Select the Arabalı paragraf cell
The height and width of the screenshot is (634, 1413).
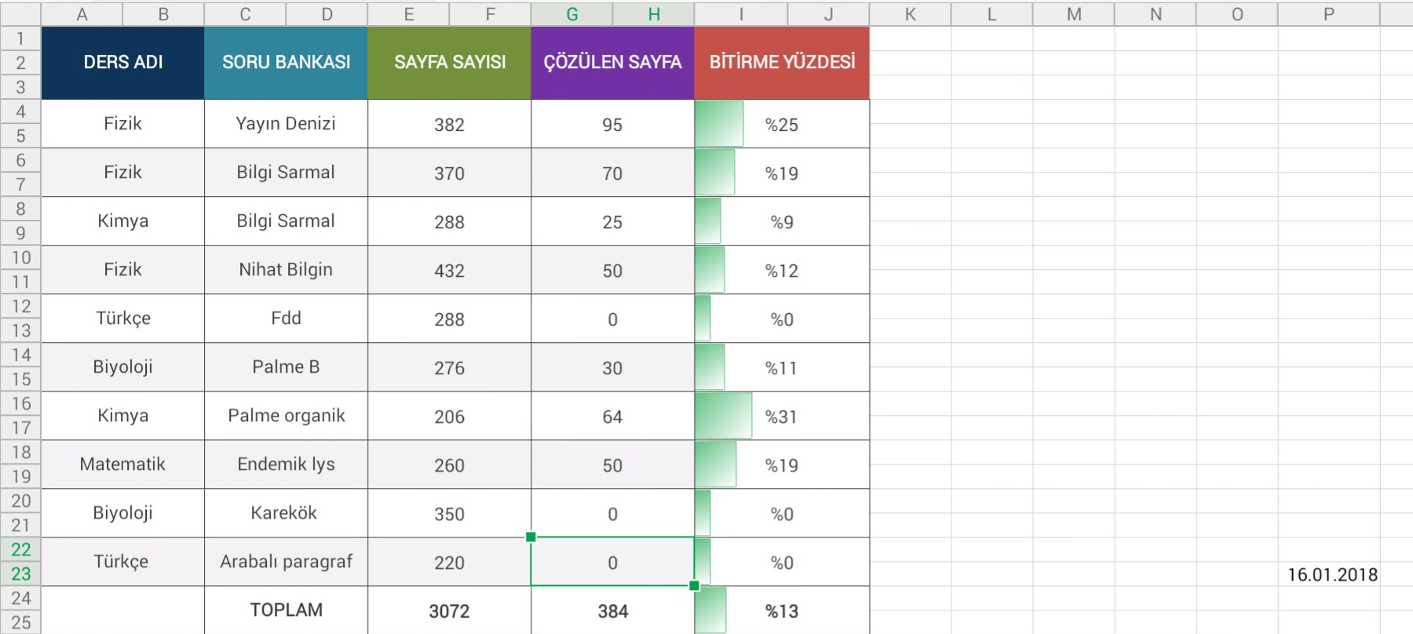coord(286,562)
